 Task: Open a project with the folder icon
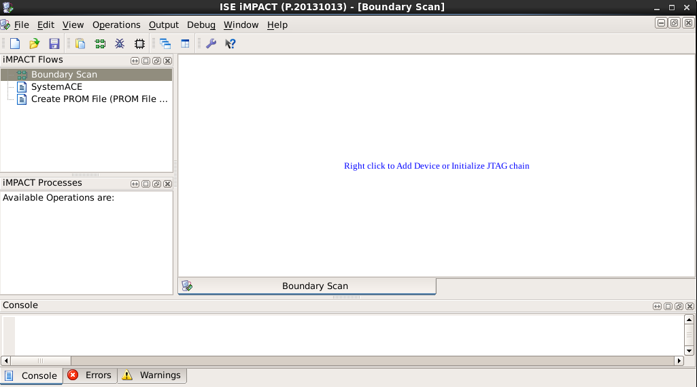[x=34, y=44]
